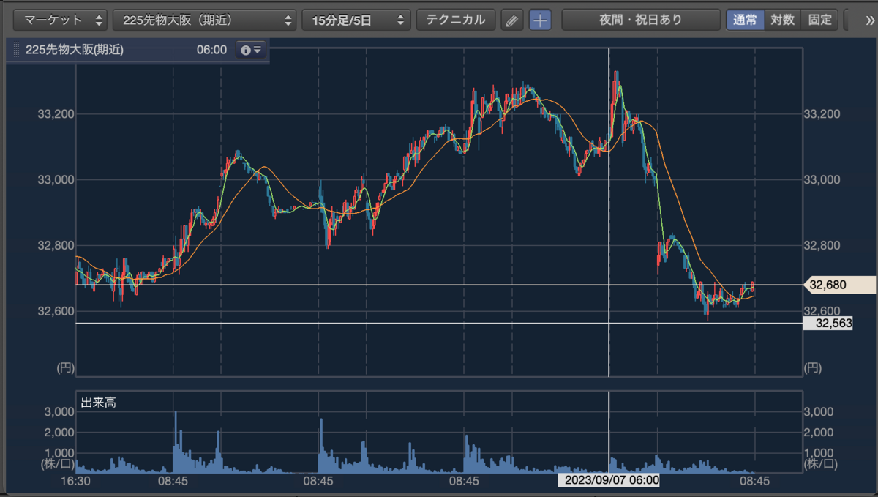Click the 32,563 price line label
The width and height of the screenshot is (878, 497).
pos(828,323)
